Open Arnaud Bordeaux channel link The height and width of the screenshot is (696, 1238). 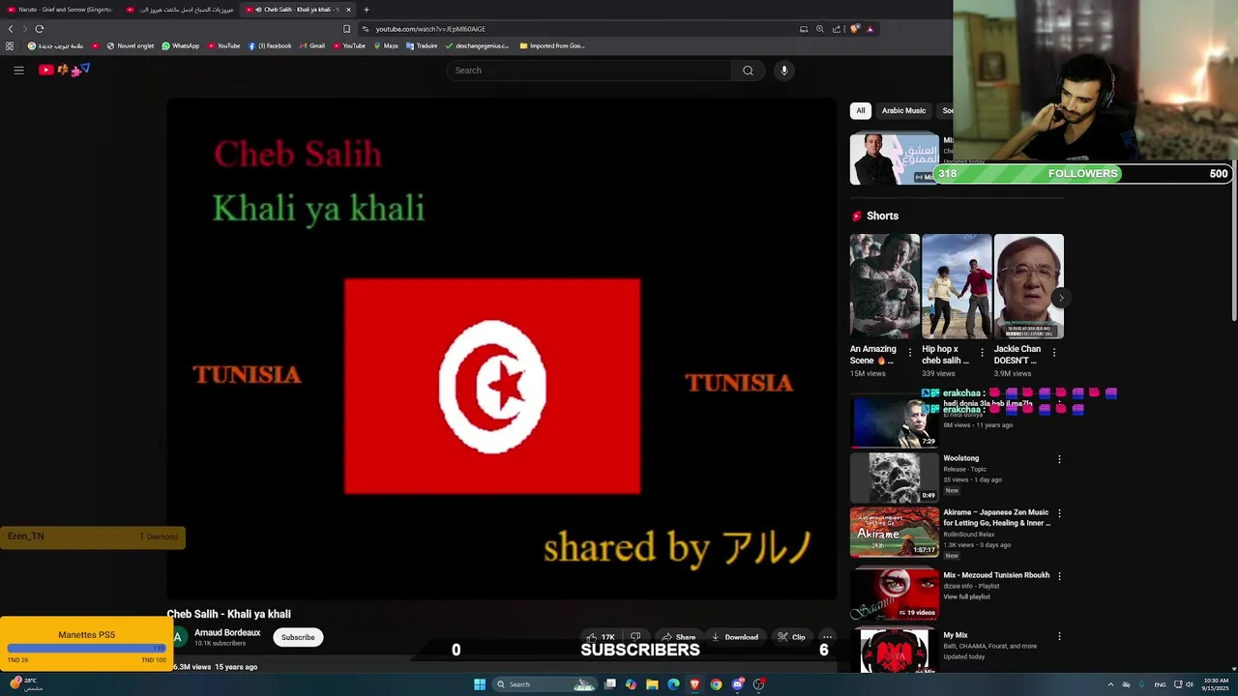click(x=227, y=632)
